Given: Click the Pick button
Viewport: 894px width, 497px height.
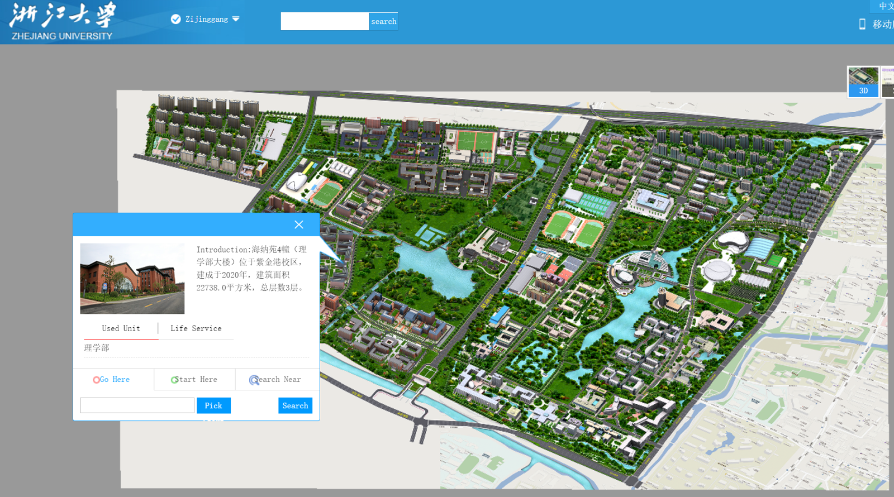Looking at the screenshot, I should [213, 405].
